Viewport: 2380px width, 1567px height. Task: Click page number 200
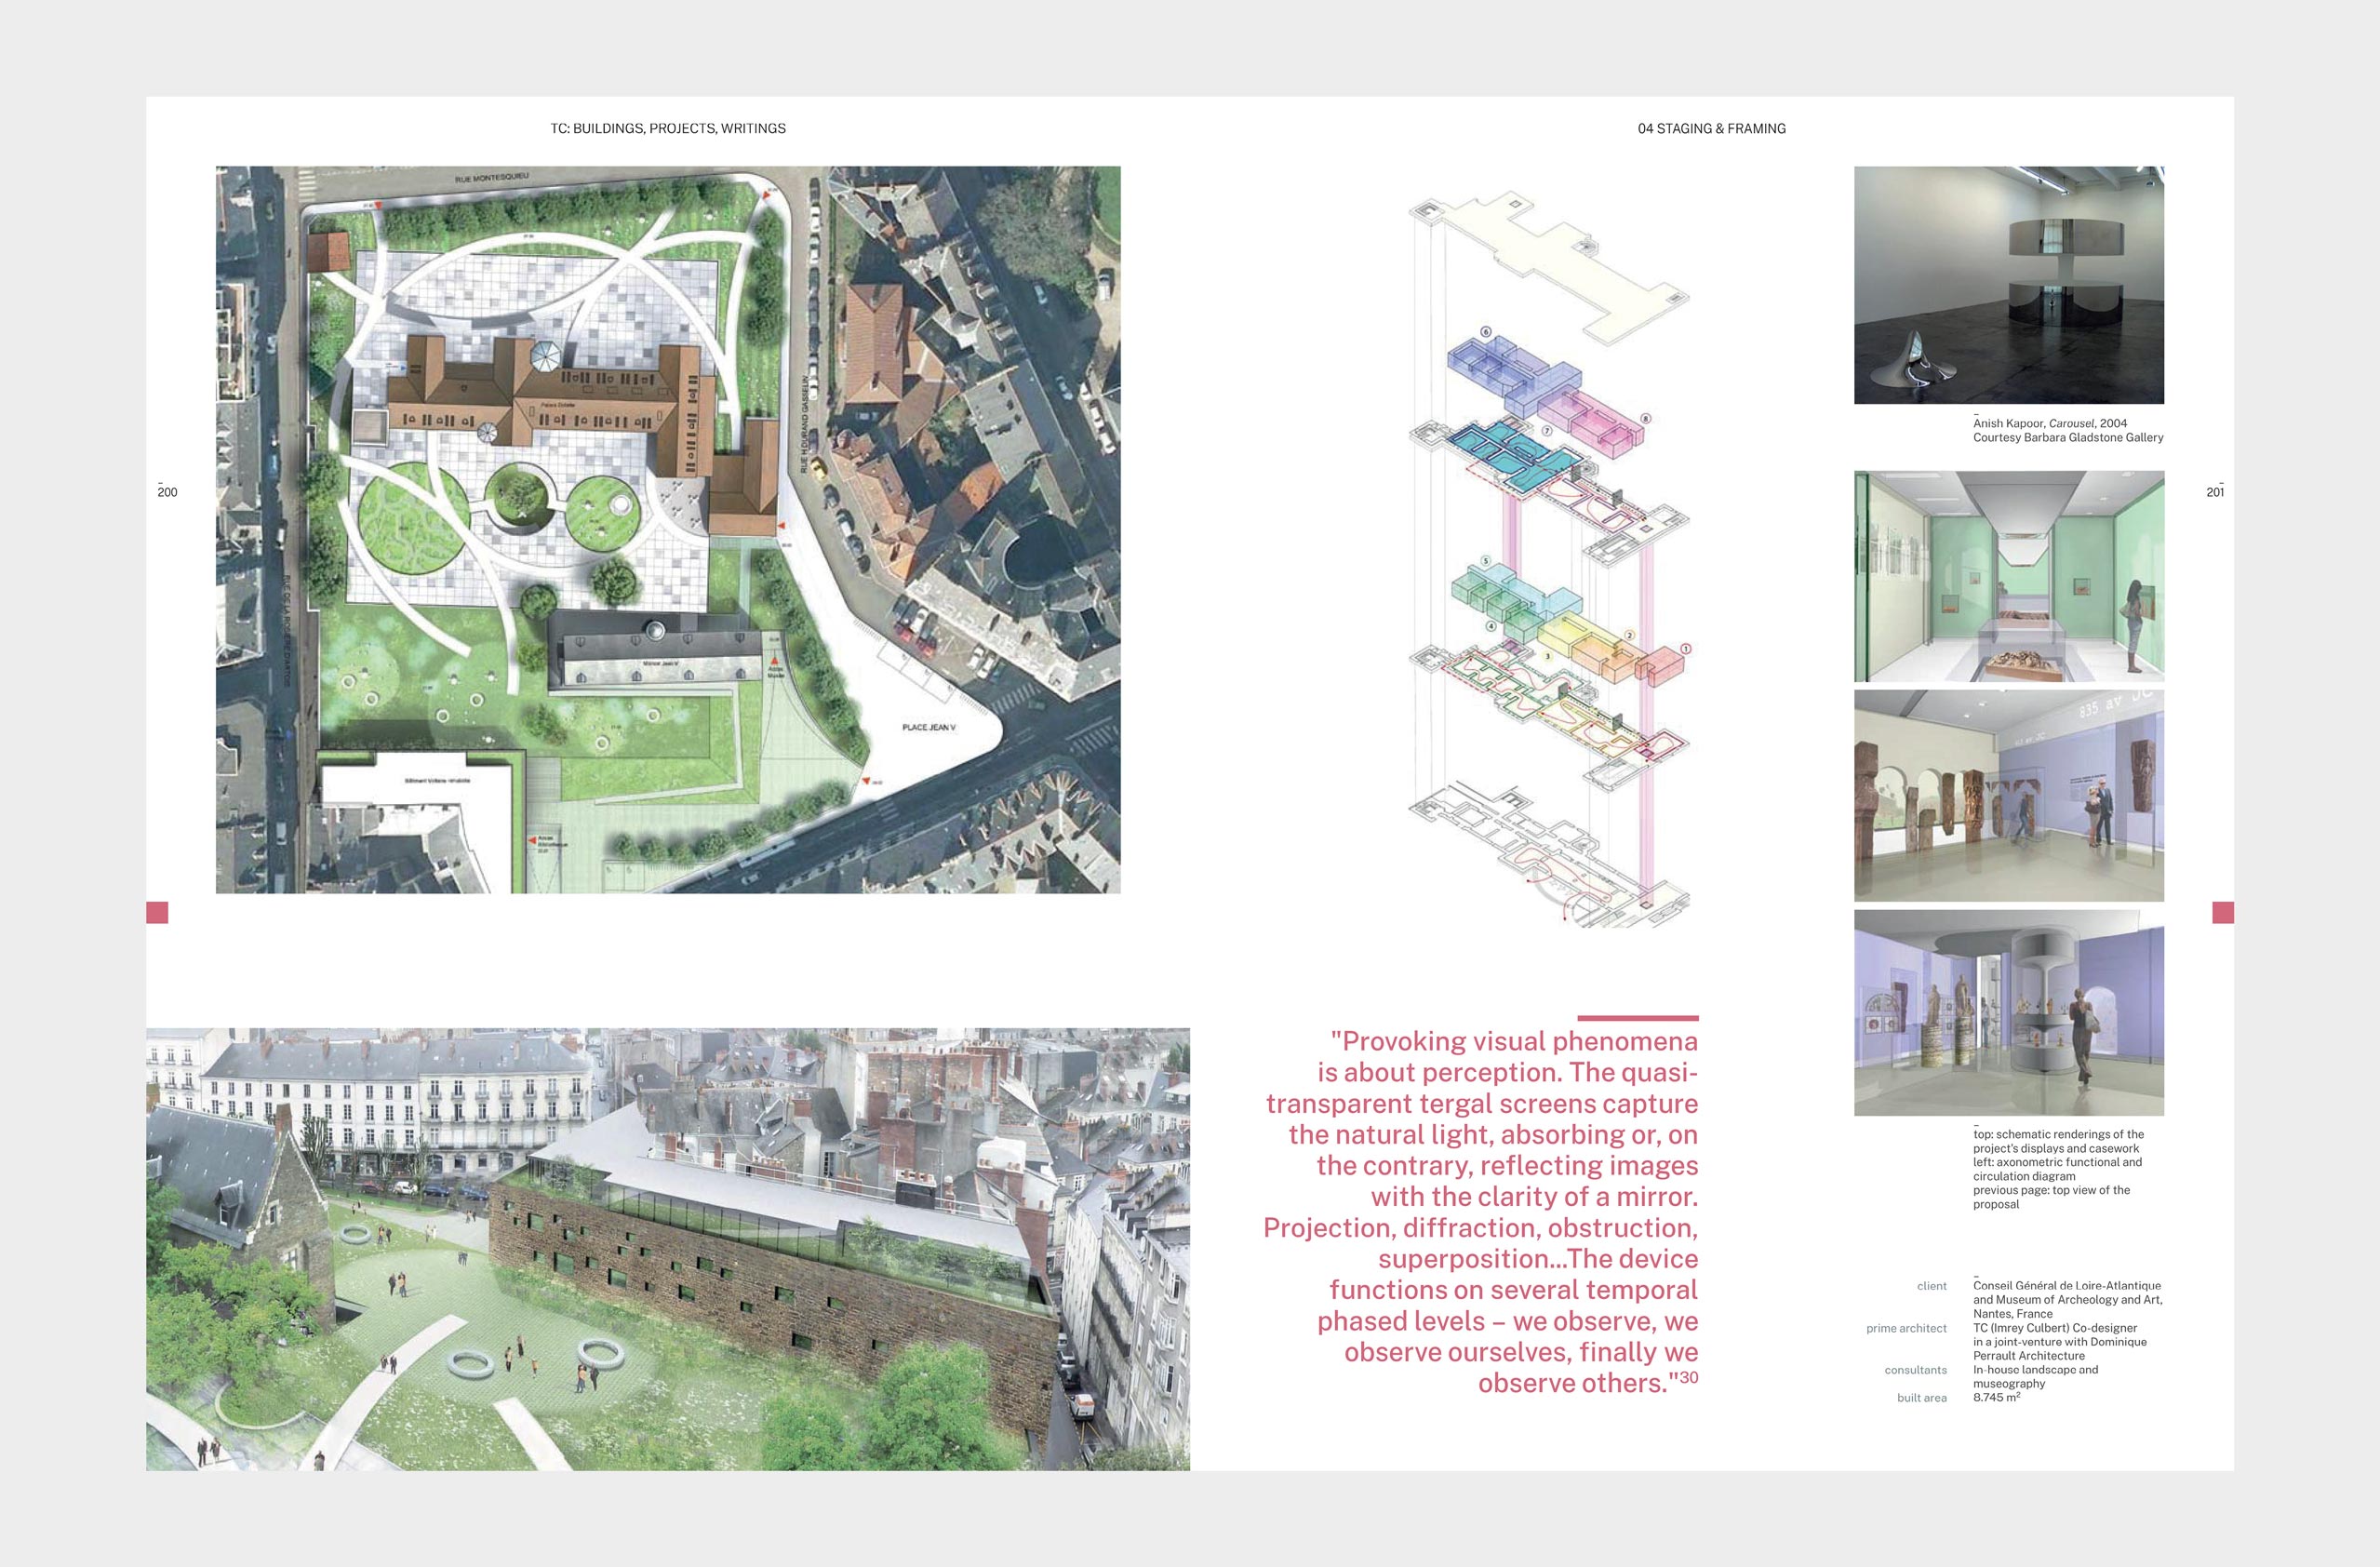pos(167,492)
